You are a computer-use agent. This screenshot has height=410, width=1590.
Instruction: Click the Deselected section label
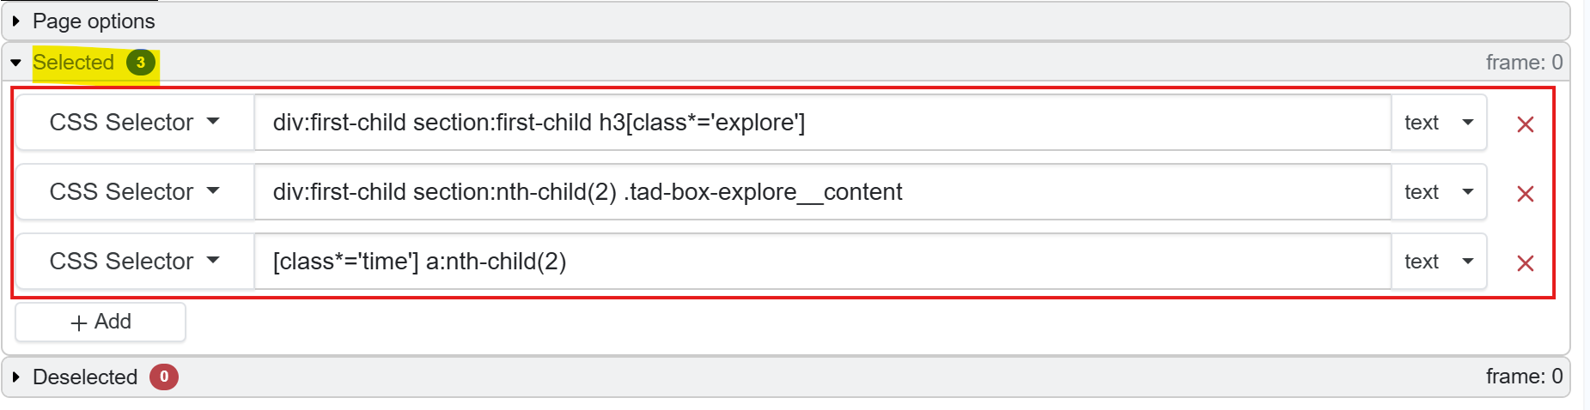click(x=85, y=377)
